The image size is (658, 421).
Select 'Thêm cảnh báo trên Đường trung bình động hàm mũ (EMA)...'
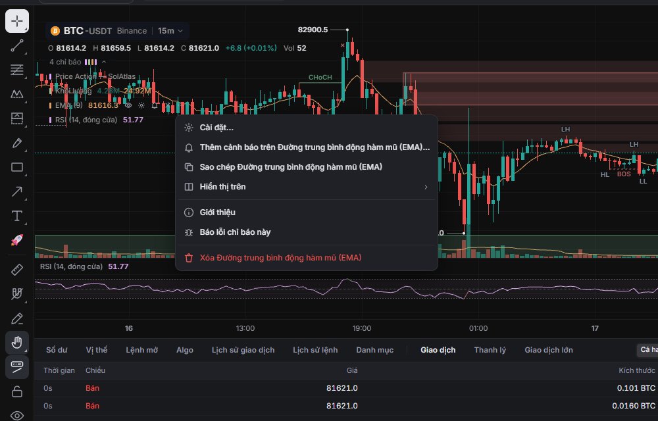[x=307, y=147]
